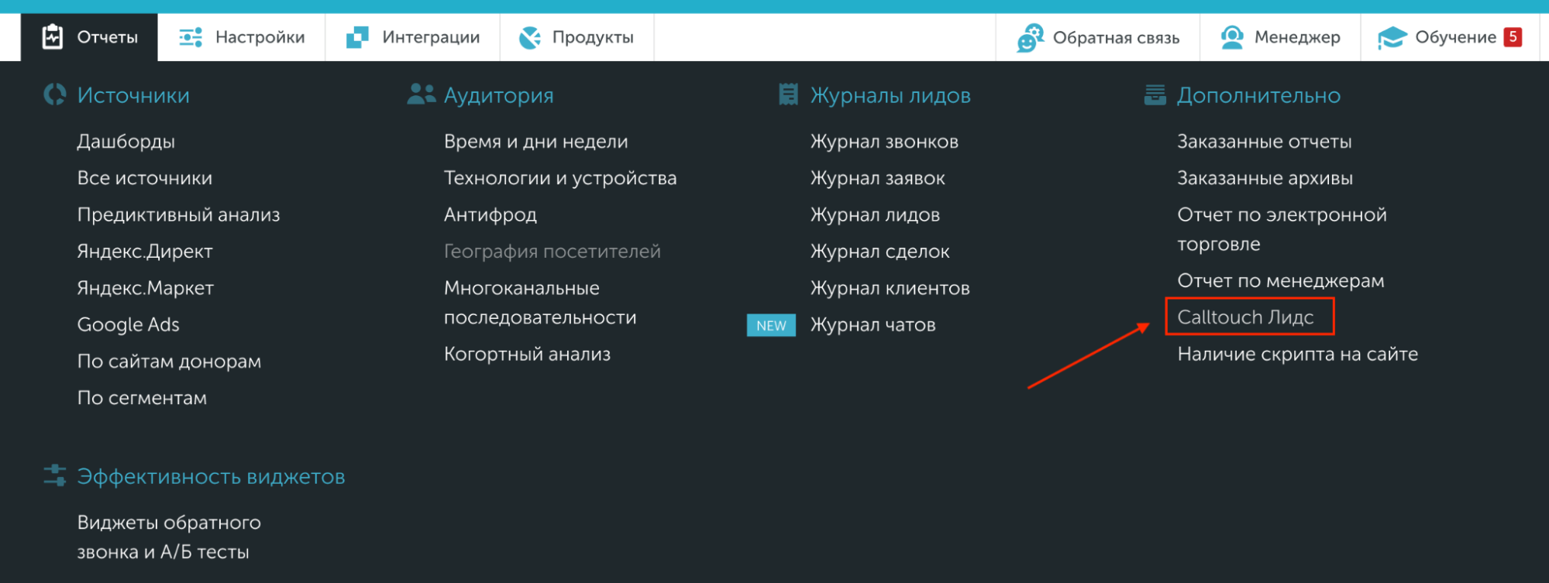
Task: Select the Журналы лидов heading
Action: [x=891, y=95]
